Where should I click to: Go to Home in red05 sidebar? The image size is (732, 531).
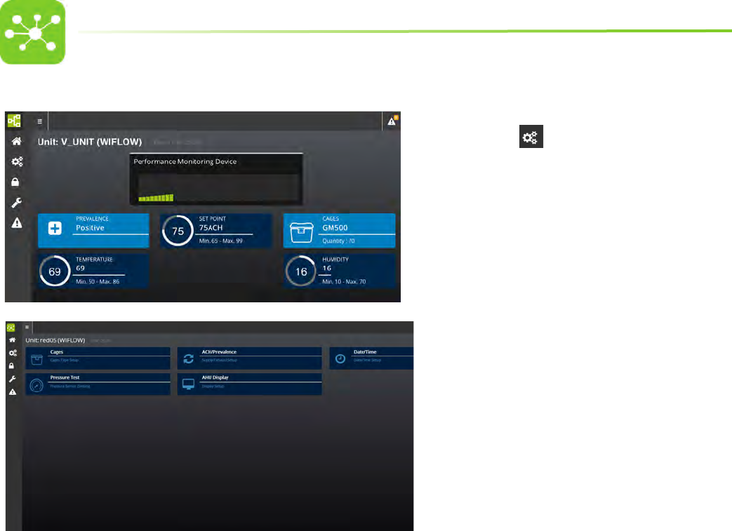(x=13, y=340)
